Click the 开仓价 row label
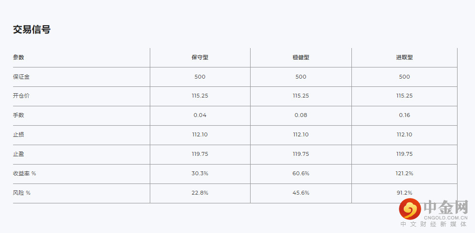The image size is (475, 233). pos(21,96)
